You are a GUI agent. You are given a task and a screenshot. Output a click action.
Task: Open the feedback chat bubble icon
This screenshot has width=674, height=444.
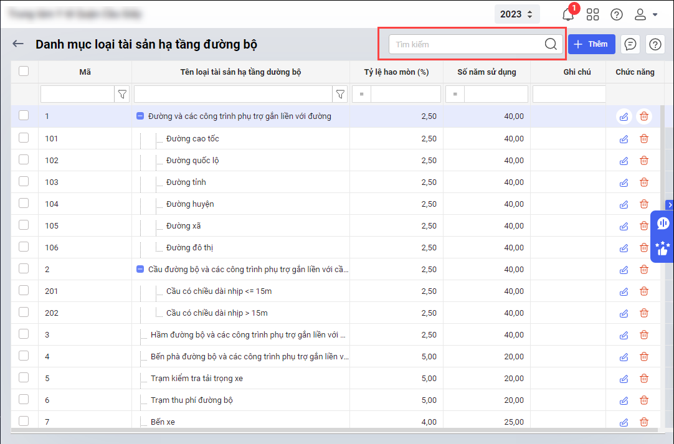click(630, 44)
